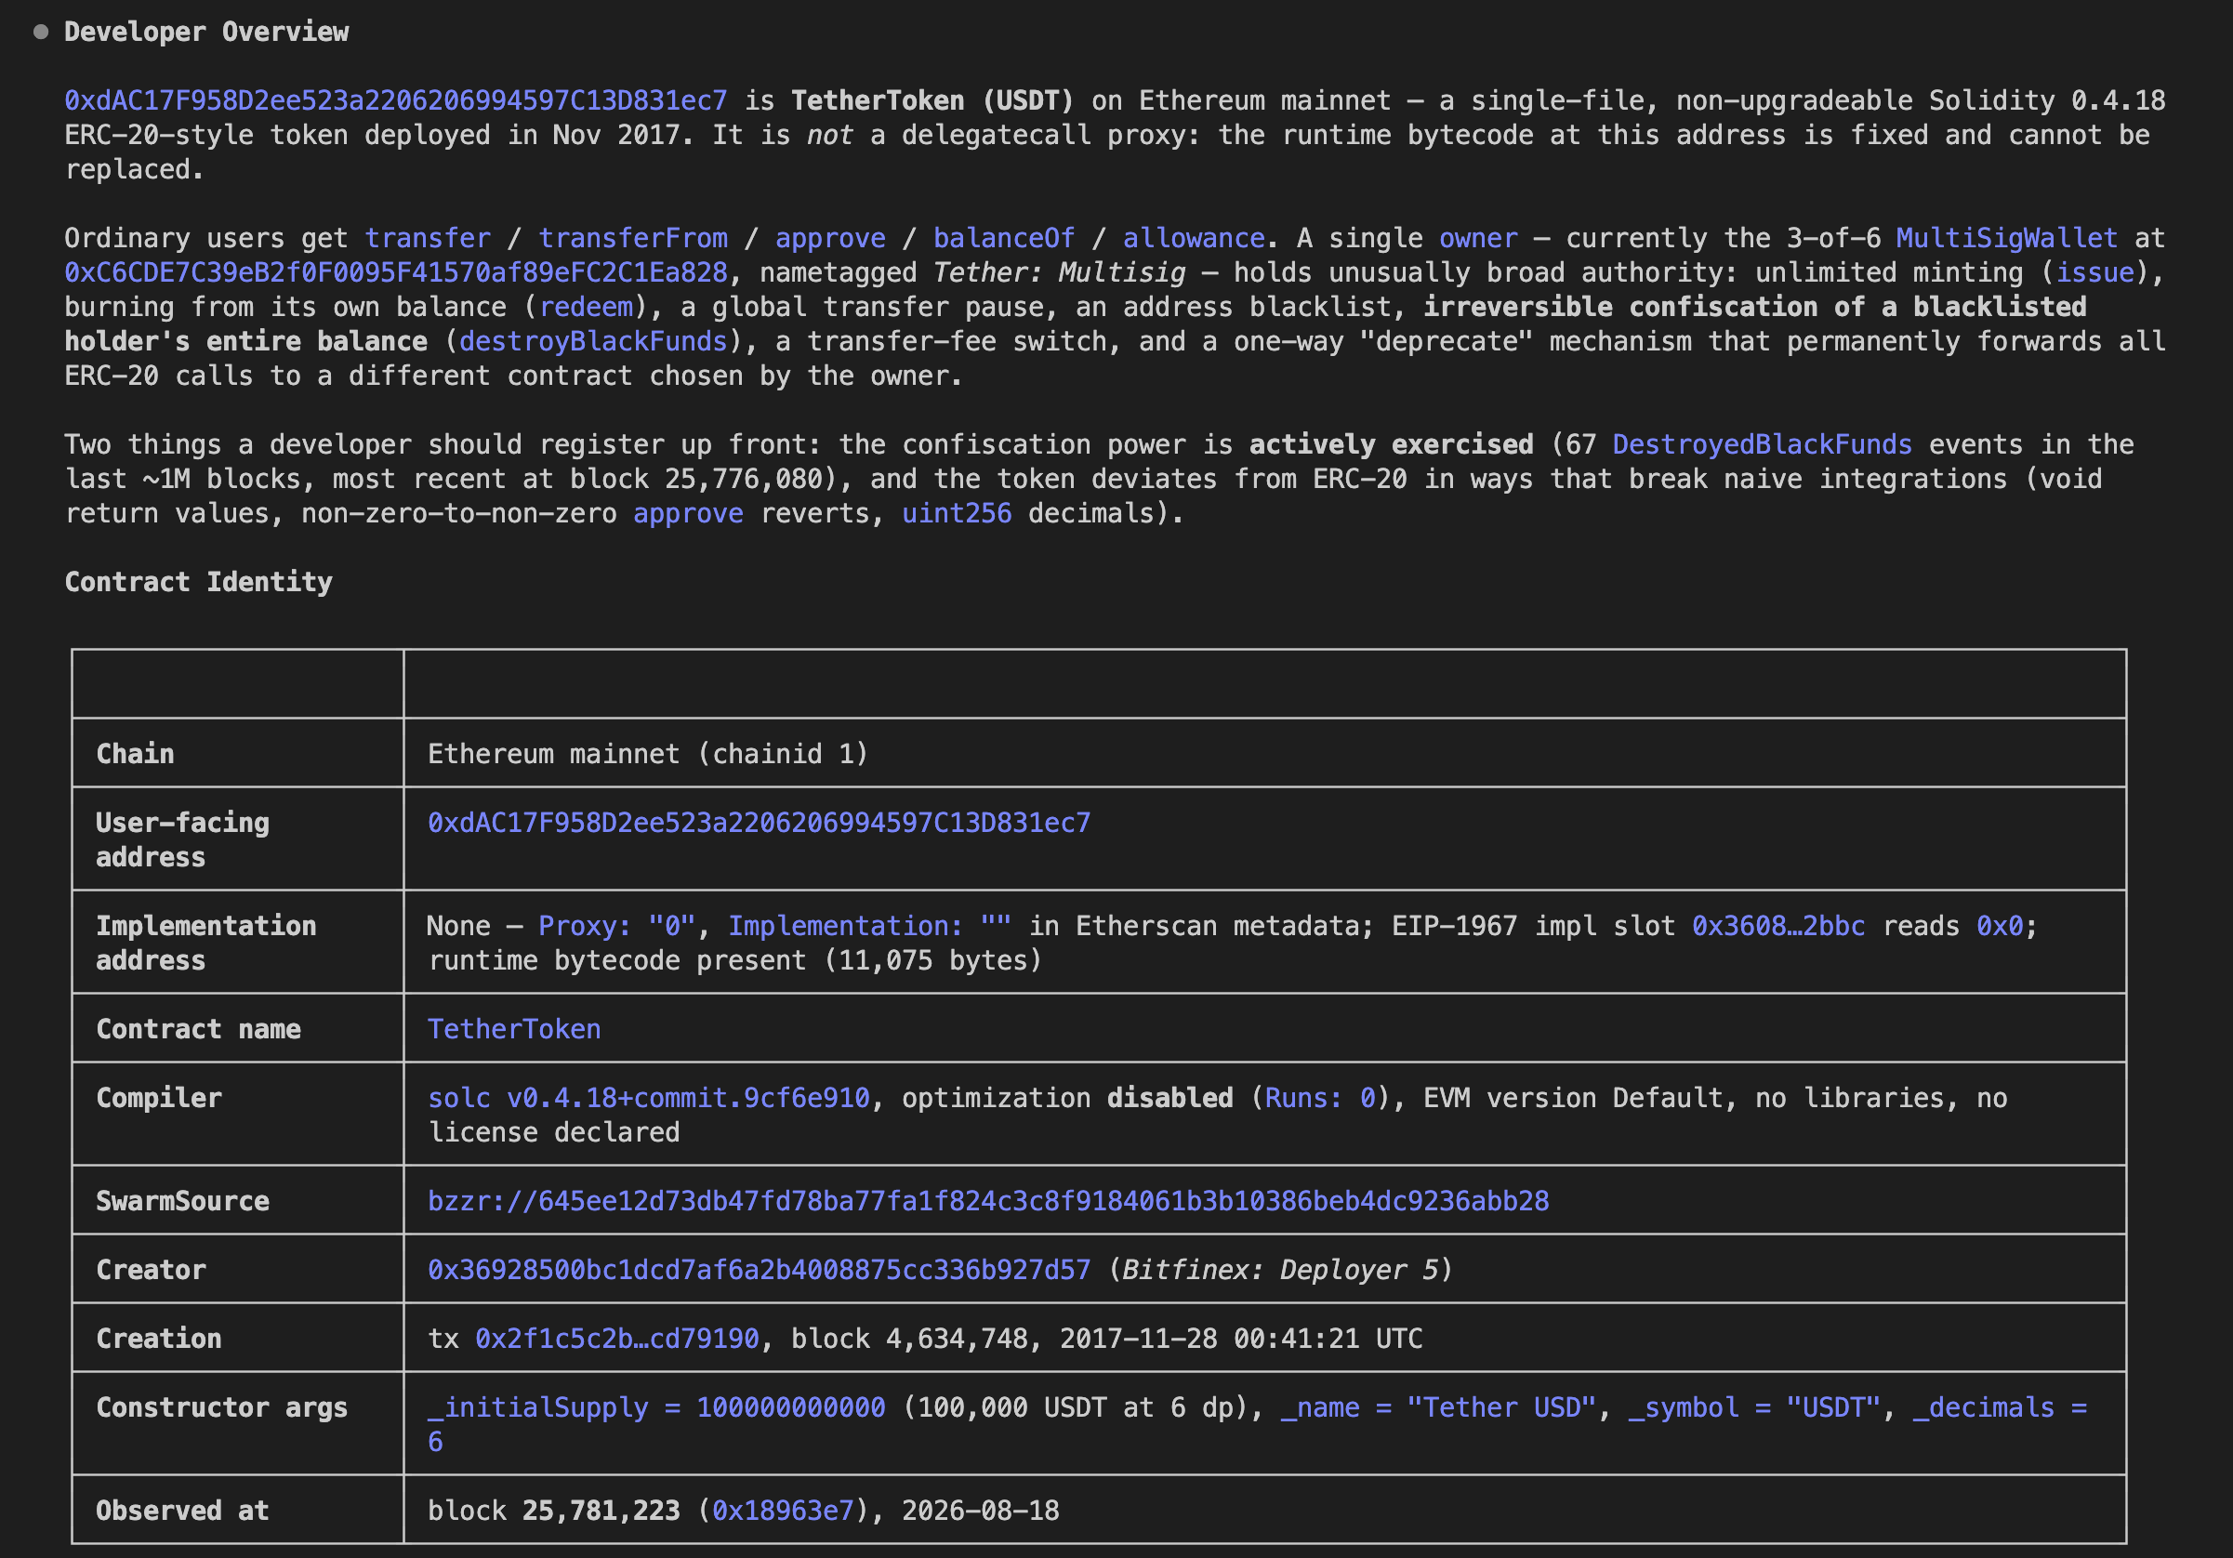Click the transferFrom function link
This screenshot has height=1558, width=2233.
633,238
